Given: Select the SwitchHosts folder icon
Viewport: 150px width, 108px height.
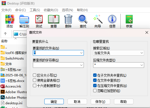Looking at the screenshot, I should pos(3,58).
